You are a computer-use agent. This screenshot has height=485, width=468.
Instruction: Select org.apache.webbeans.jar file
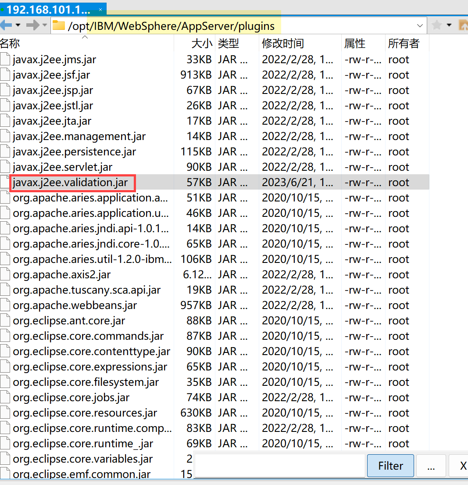75,305
